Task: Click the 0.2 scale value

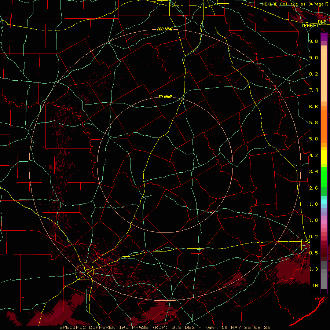Action: click(313, 237)
